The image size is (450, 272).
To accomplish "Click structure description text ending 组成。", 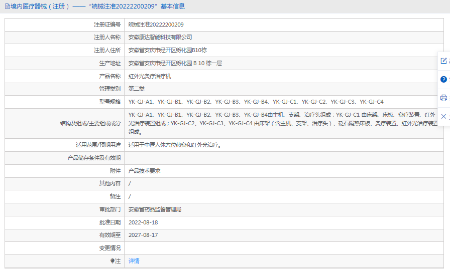I will pos(283,123).
